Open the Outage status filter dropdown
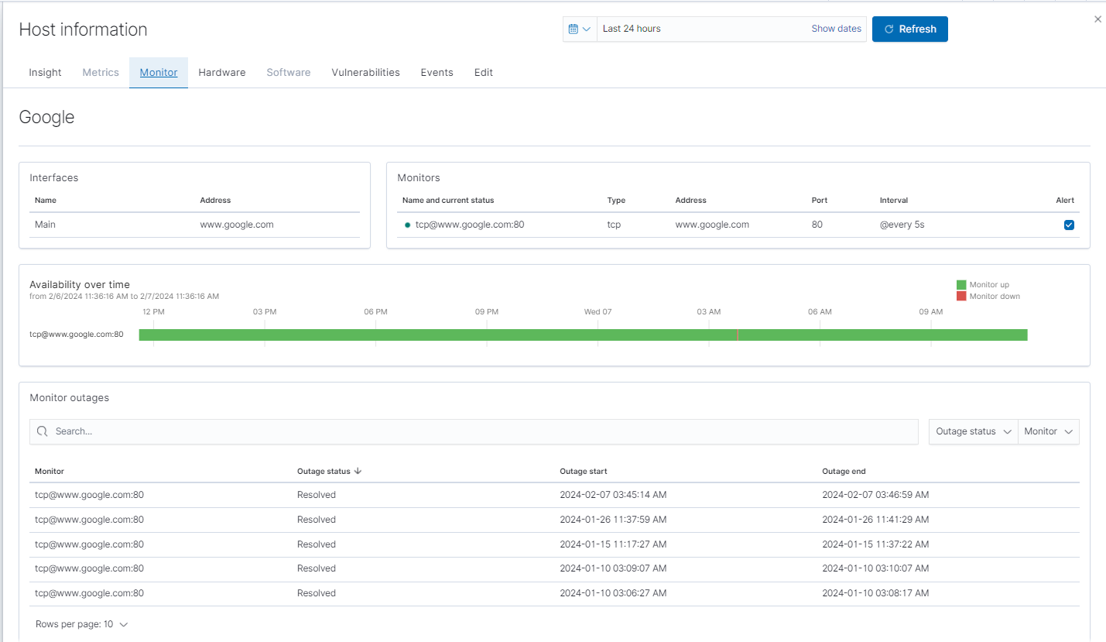Screen dimensions: 1106x642 tap(974, 431)
